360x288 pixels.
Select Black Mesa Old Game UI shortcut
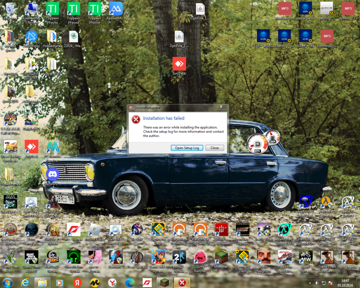pyautogui.click(x=200, y=234)
